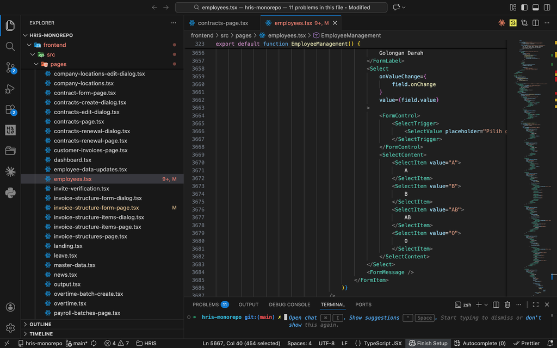
Task: Kill terminal with the trash icon
Action: coord(508,304)
